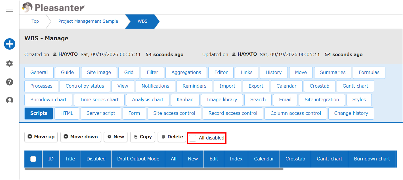
Task: Go to the Site access control tab
Action: [x=174, y=113]
